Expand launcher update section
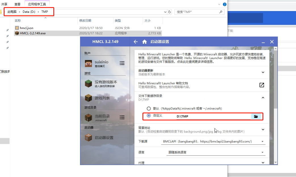296x177 pixels. [x=263, y=72]
